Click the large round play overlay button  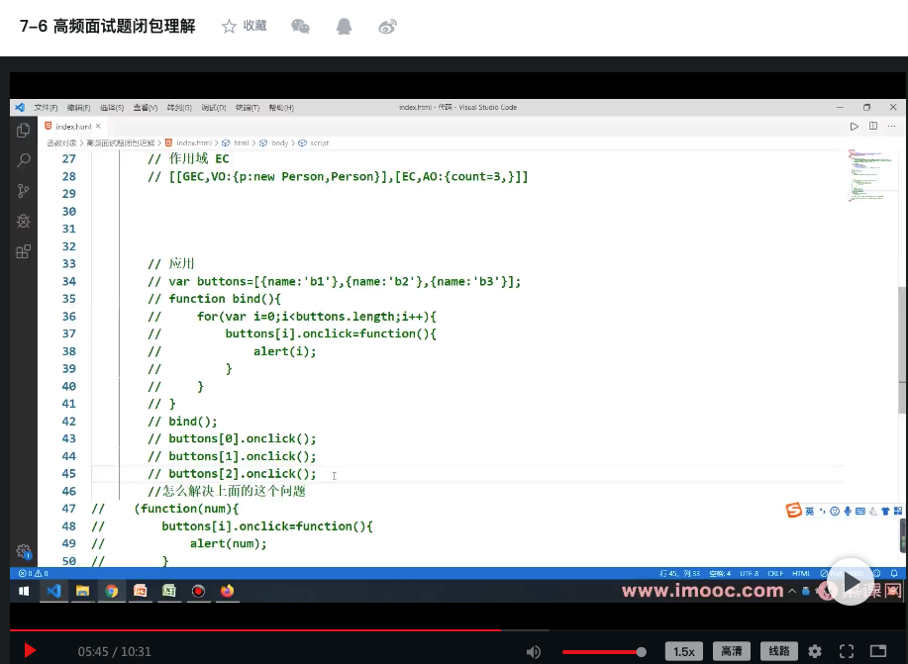click(850, 581)
